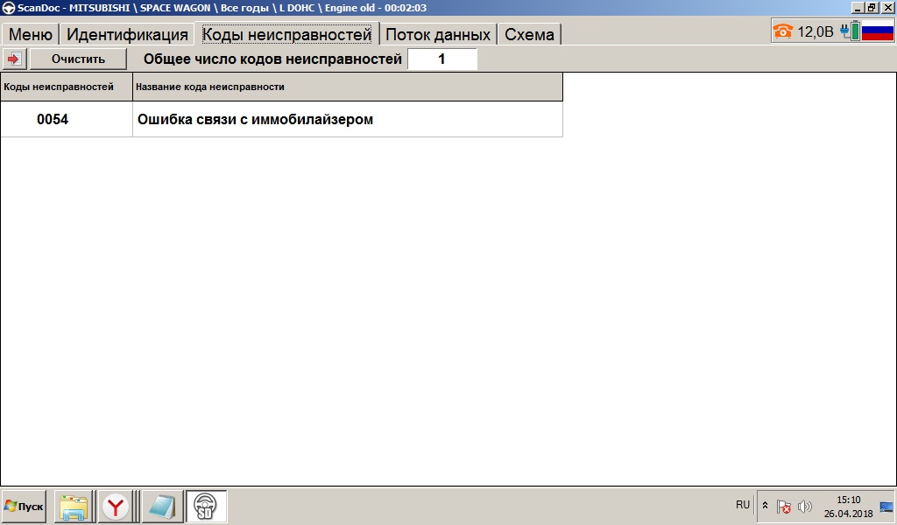Click the speaker volume tray icon

pos(804,507)
